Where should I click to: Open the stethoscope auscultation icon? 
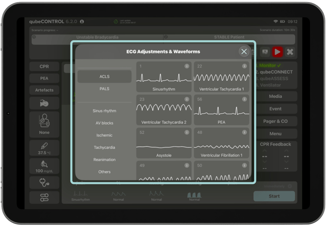pos(44,182)
